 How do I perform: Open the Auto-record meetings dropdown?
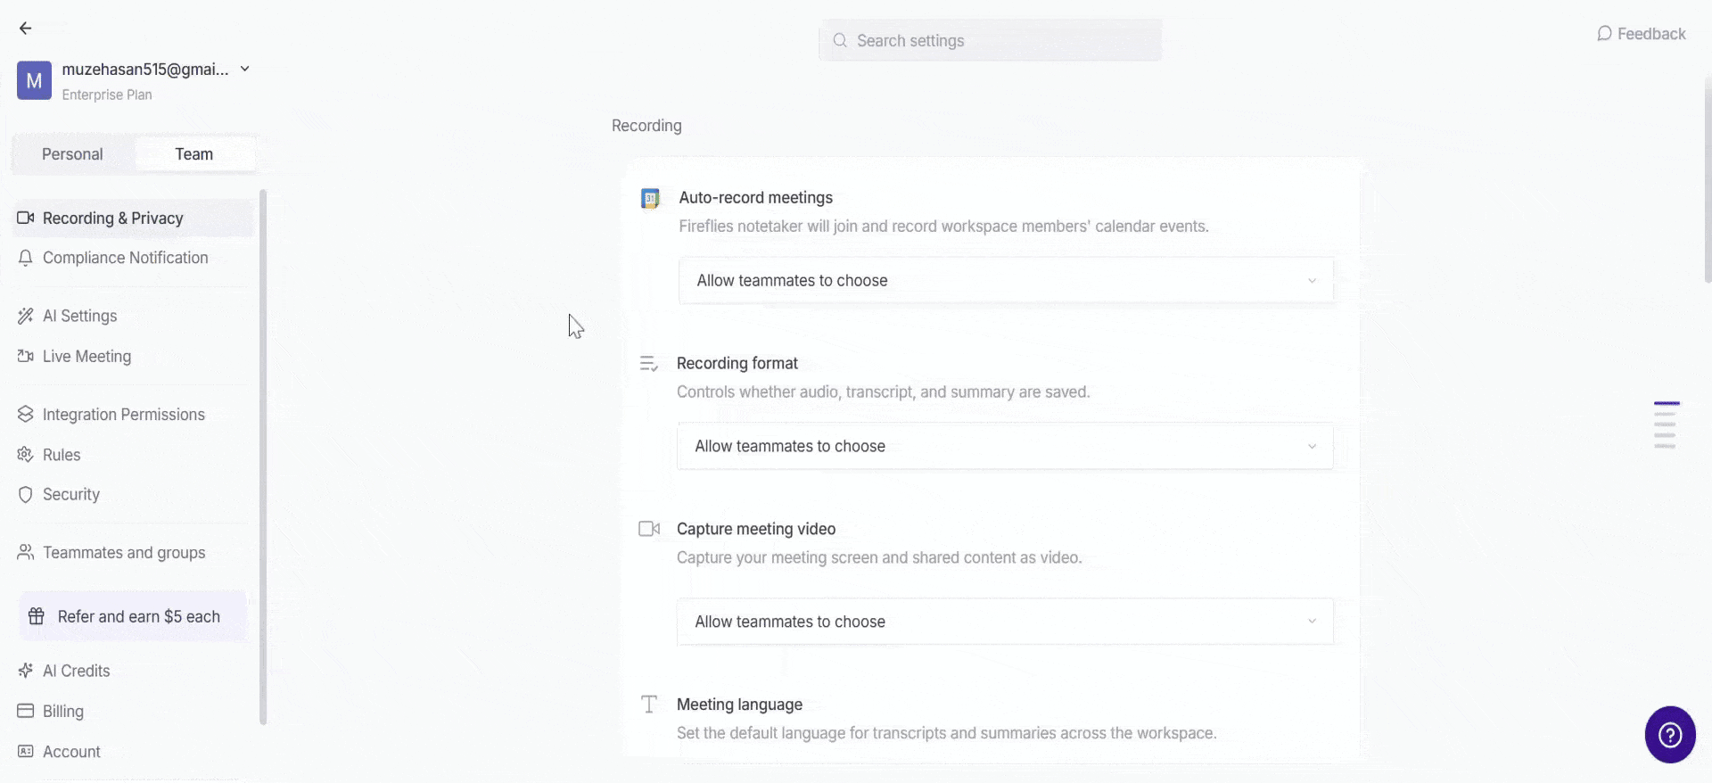1006,280
